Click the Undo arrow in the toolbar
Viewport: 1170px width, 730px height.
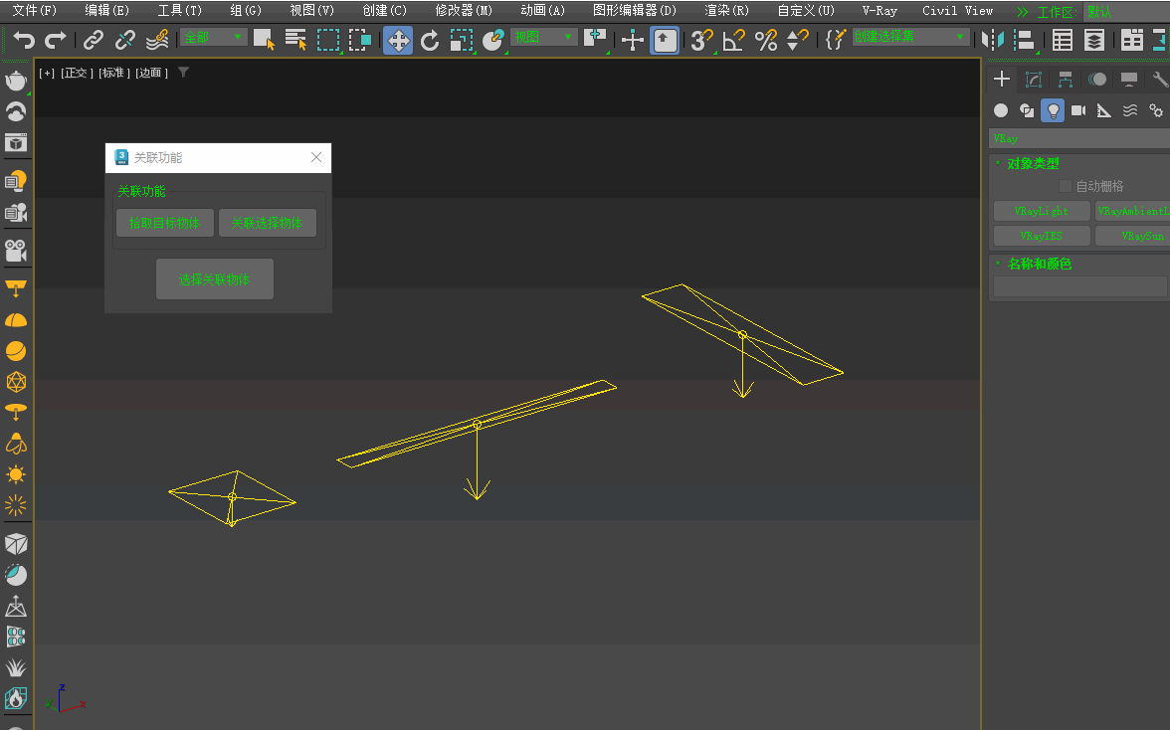coord(24,40)
